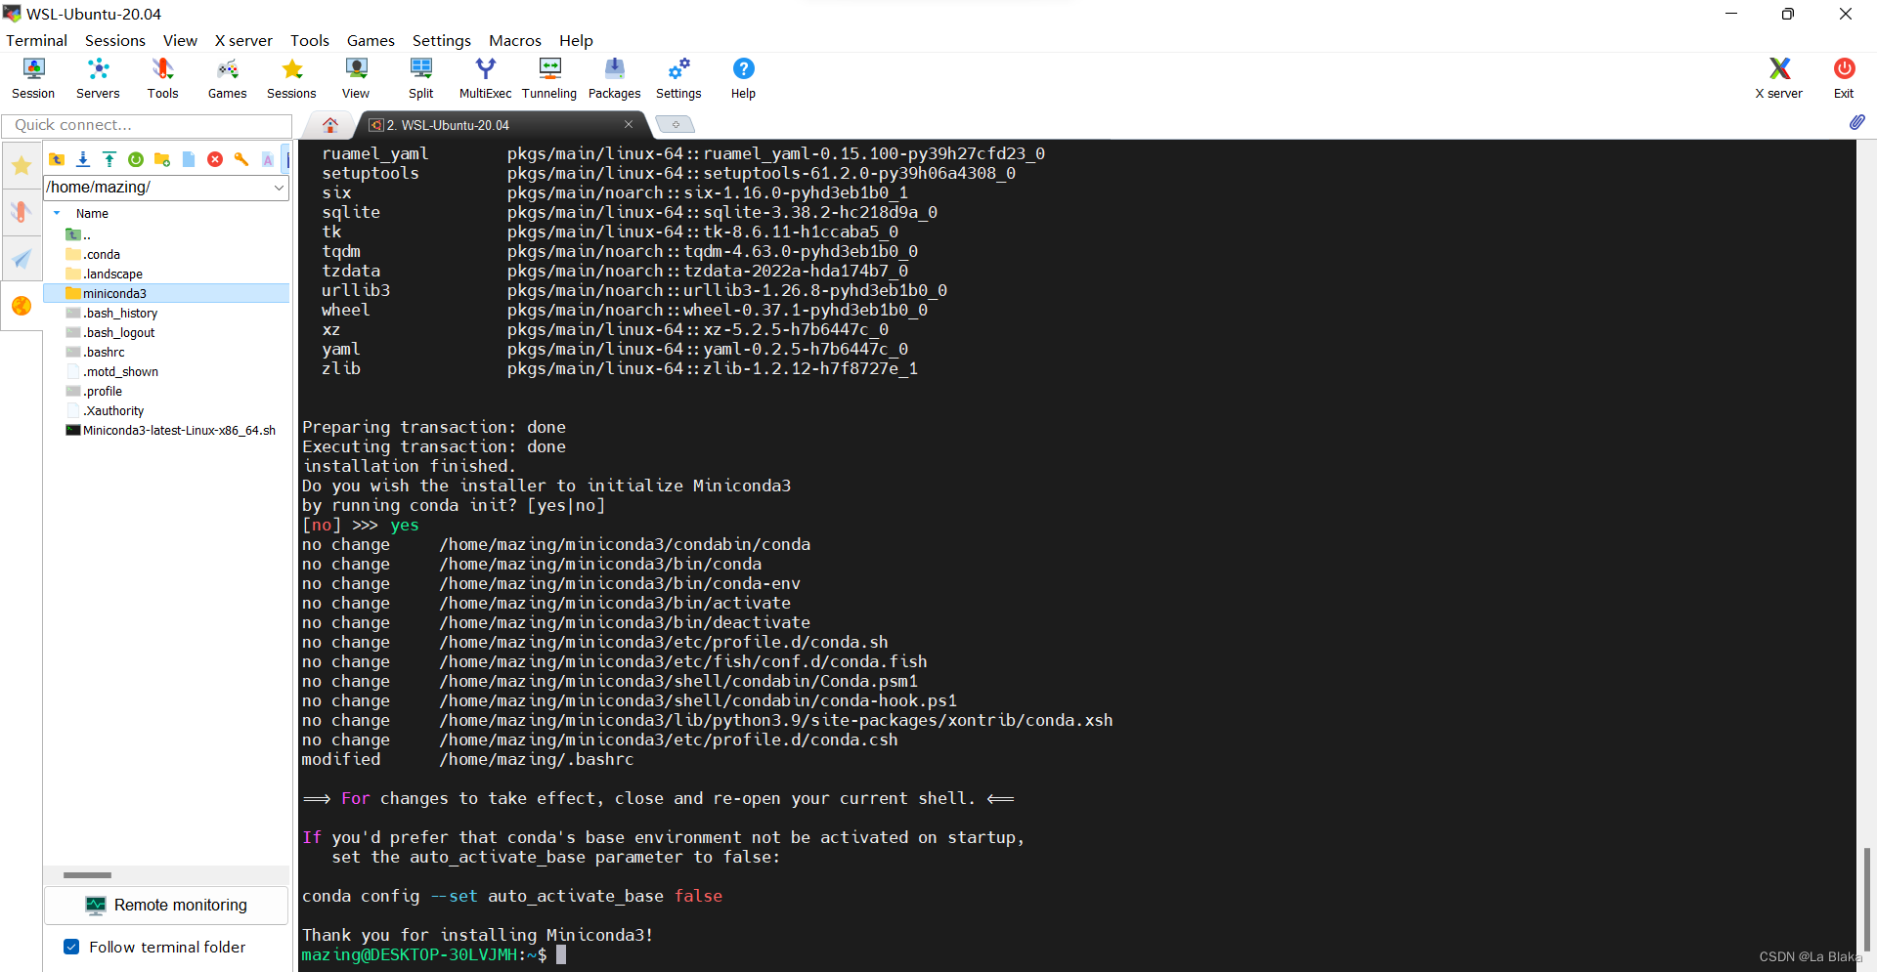This screenshot has width=1877, height=972.
Task: Open the Packages installer
Action: [614, 78]
